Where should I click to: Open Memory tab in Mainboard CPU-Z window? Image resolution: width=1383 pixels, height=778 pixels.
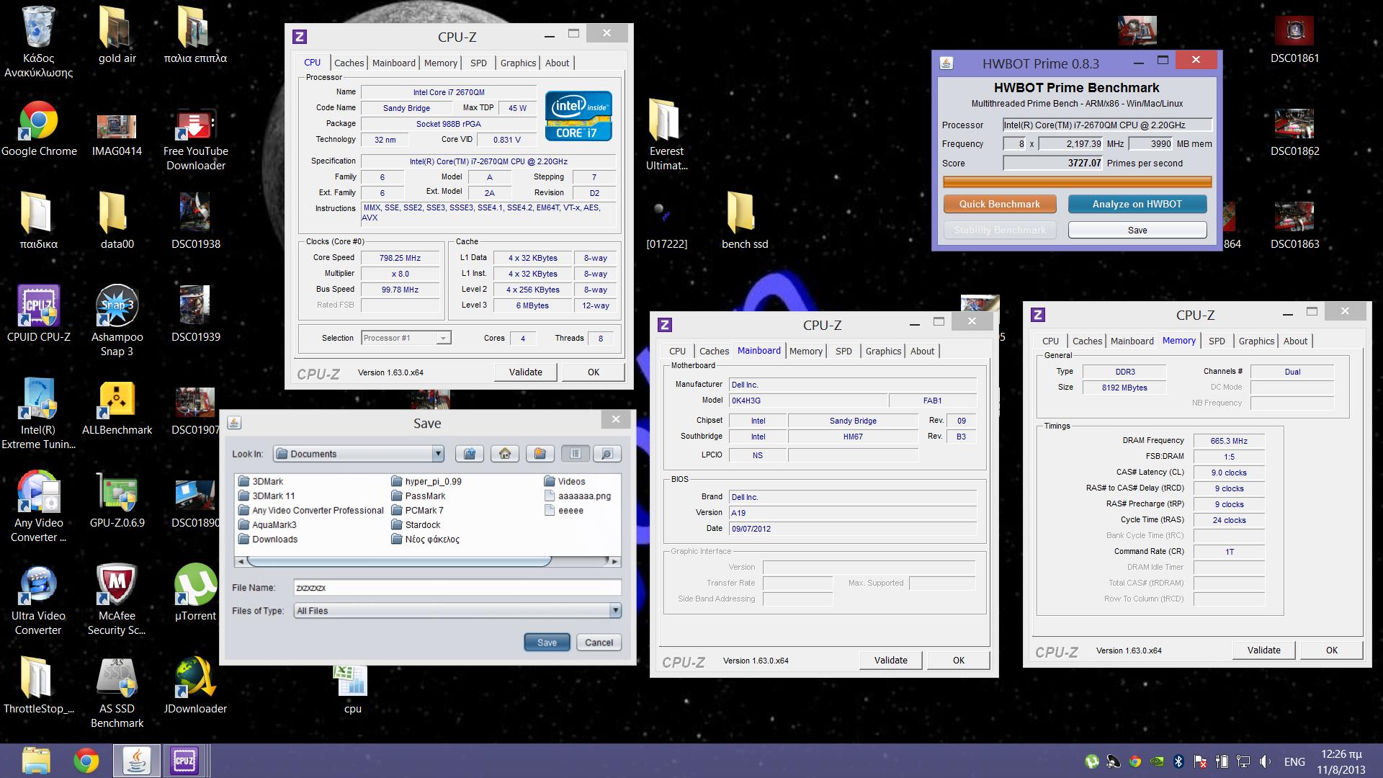point(805,351)
